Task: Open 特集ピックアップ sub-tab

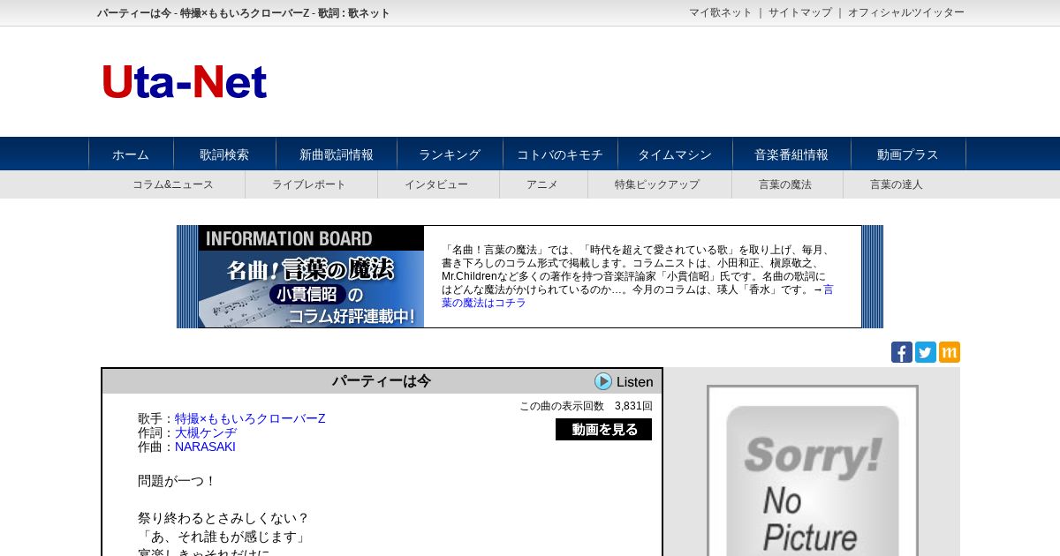Action: pyautogui.click(x=657, y=184)
